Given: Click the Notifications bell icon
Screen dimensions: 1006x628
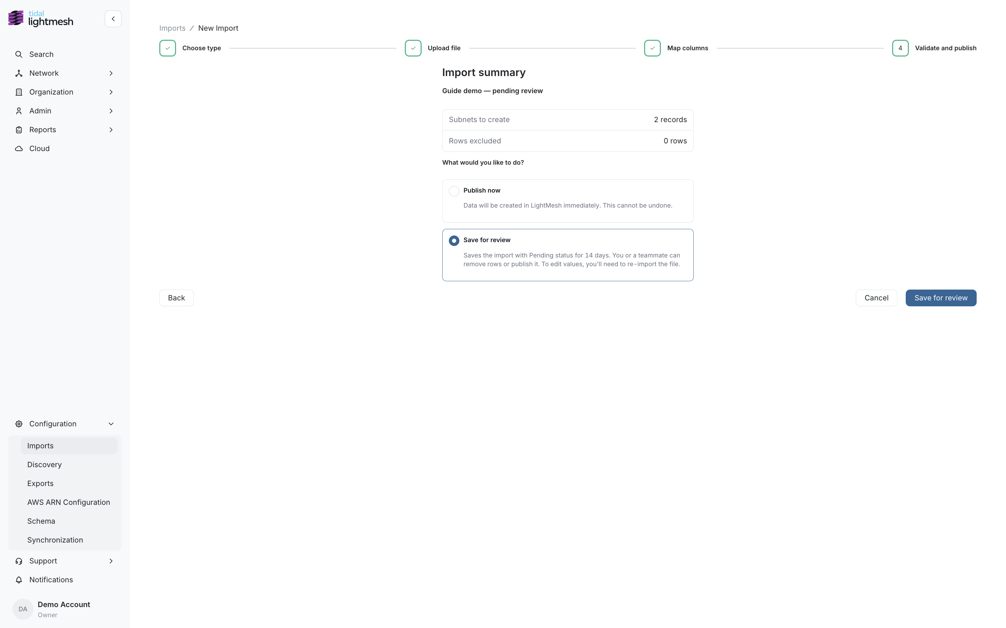Looking at the screenshot, I should (19, 580).
